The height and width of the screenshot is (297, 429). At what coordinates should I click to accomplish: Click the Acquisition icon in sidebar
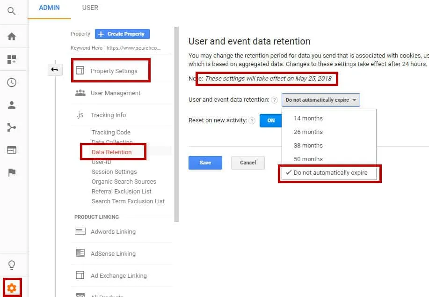13,127
